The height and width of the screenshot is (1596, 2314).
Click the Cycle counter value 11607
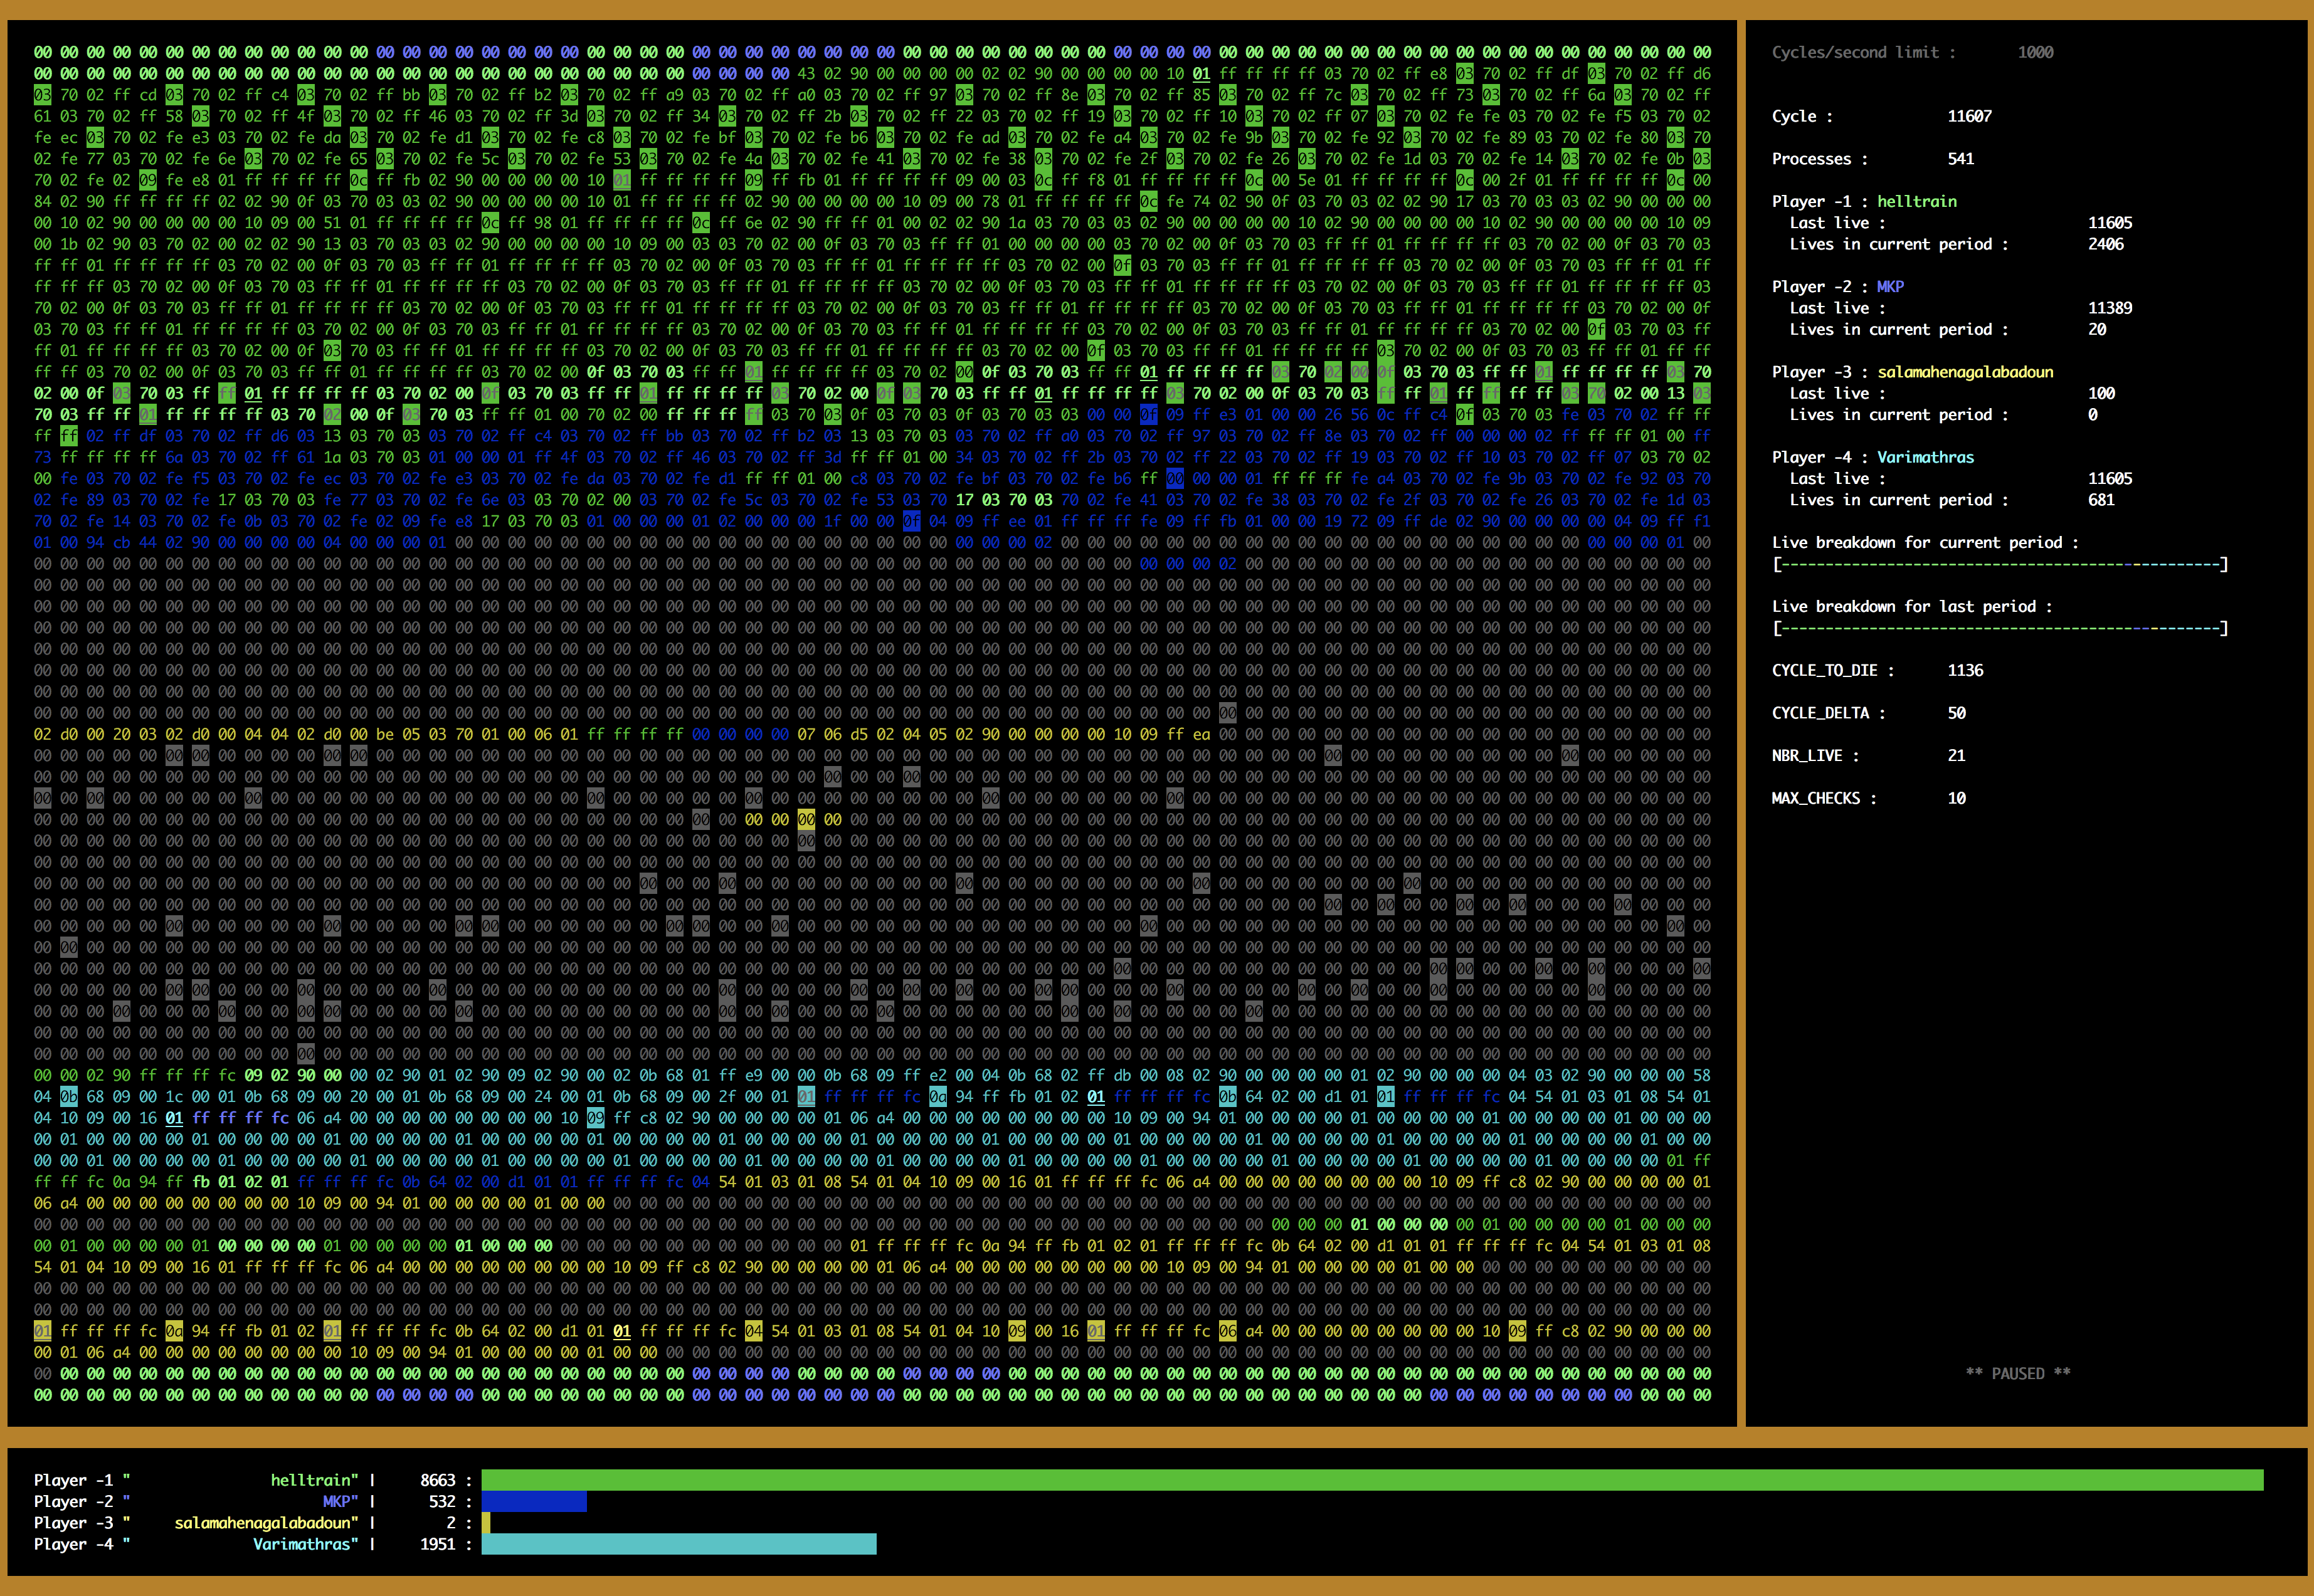click(x=1969, y=116)
